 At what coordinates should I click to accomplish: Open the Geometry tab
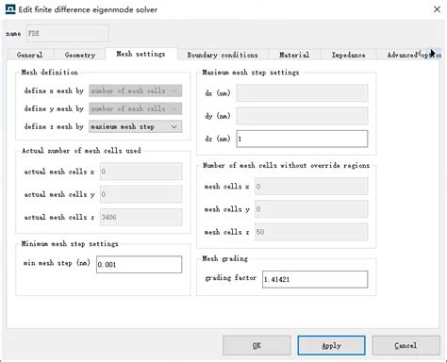(x=80, y=55)
